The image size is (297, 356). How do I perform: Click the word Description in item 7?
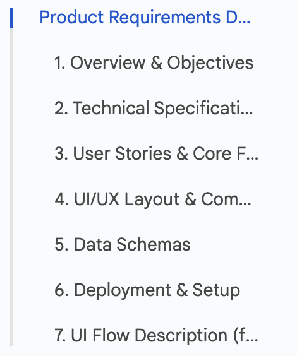coord(181,336)
